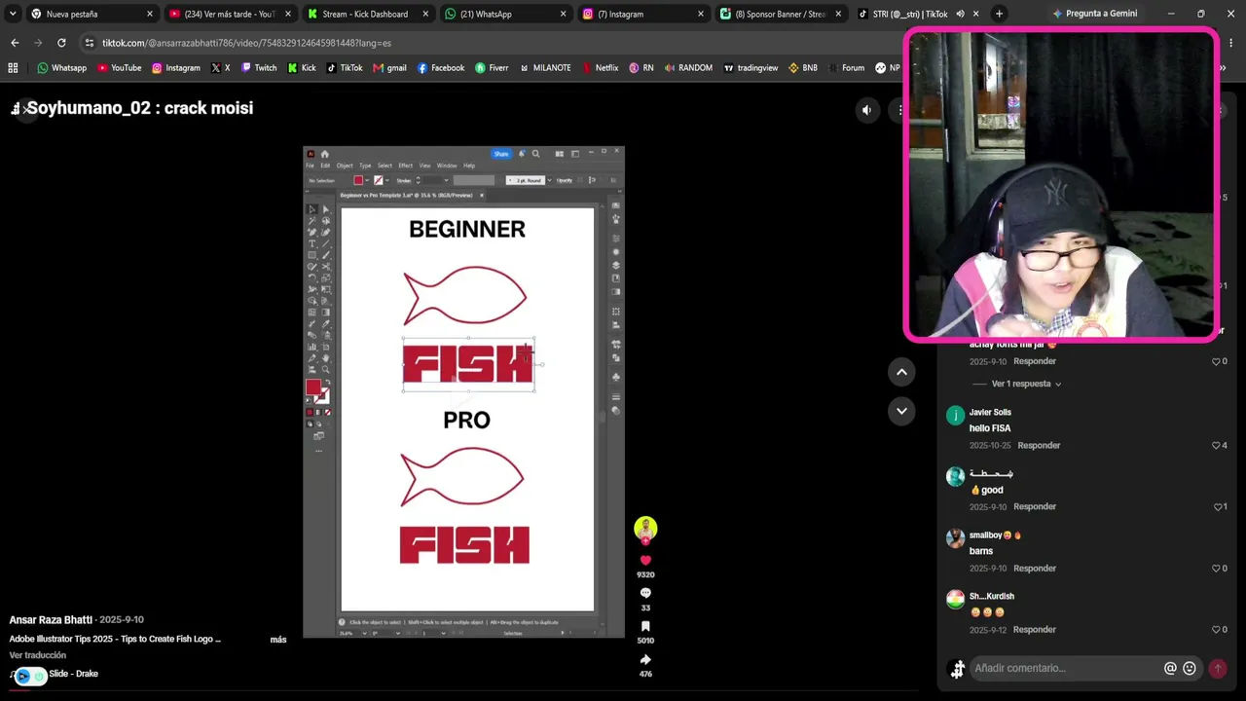Post comment with red arrow button

(1217, 669)
